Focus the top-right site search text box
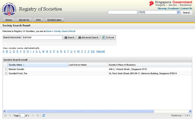Viewport: 195px width, 120px height. point(122,12)
